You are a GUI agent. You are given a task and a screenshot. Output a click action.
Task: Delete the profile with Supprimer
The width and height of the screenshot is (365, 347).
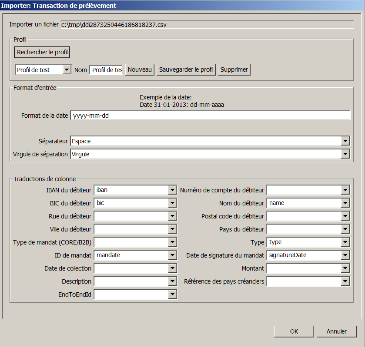point(234,70)
